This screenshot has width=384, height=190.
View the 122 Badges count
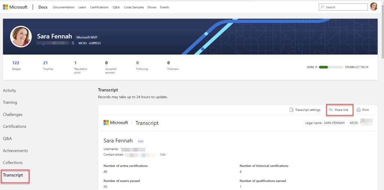coord(15,63)
